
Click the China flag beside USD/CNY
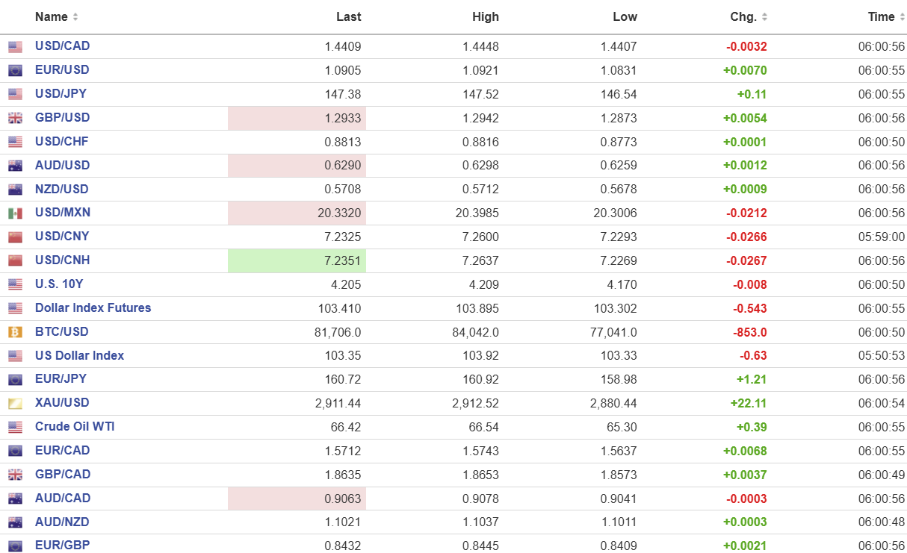click(x=15, y=237)
